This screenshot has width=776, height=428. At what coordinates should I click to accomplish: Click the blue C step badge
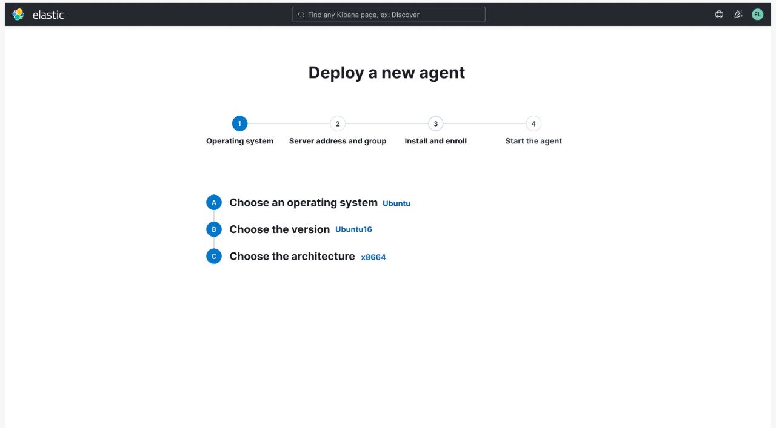pos(214,256)
